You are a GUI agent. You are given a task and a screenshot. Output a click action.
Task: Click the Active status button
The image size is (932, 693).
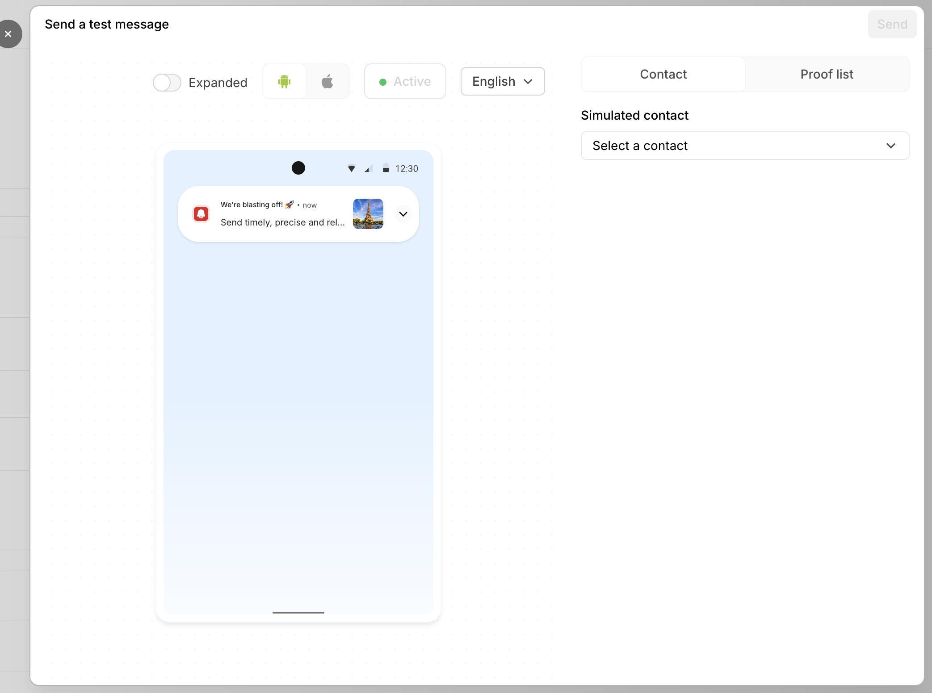click(405, 81)
